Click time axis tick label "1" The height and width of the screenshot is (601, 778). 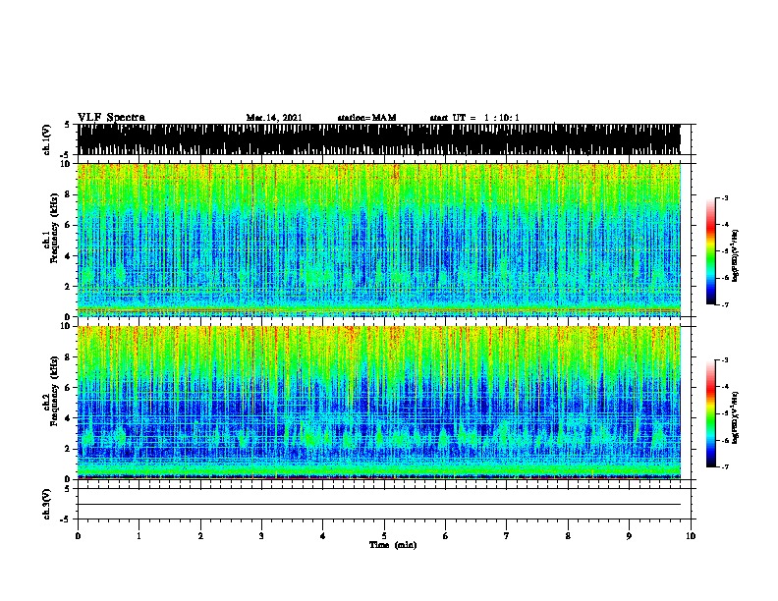(x=139, y=536)
